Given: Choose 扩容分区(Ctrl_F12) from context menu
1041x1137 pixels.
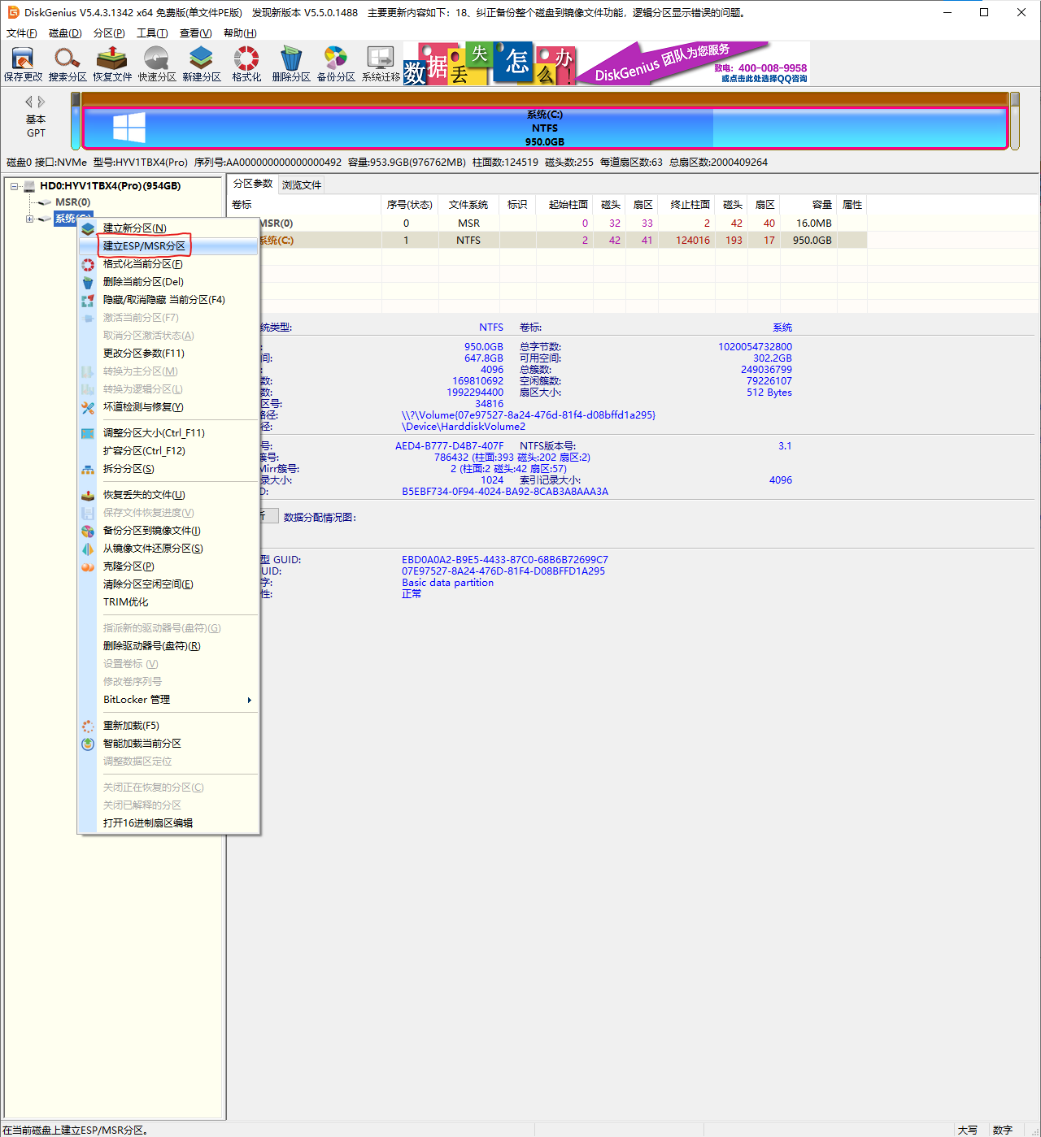Looking at the screenshot, I should [169, 451].
